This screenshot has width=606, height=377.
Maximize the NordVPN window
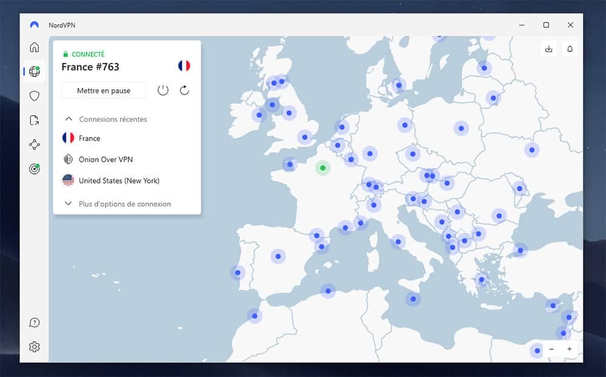(546, 25)
